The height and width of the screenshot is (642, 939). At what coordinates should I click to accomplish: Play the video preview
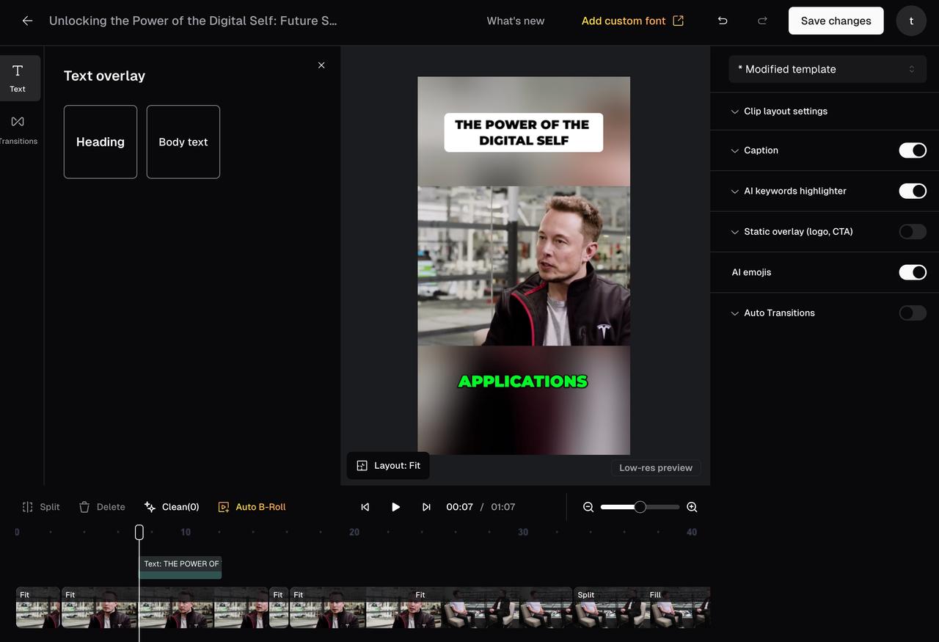[x=395, y=507]
